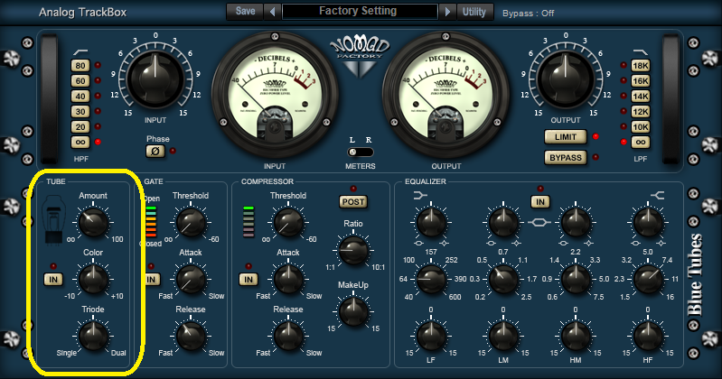Viewport: 722px width, 379px height.
Task: Click the vacuum tube icon
Action: pyautogui.click(x=52, y=220)
